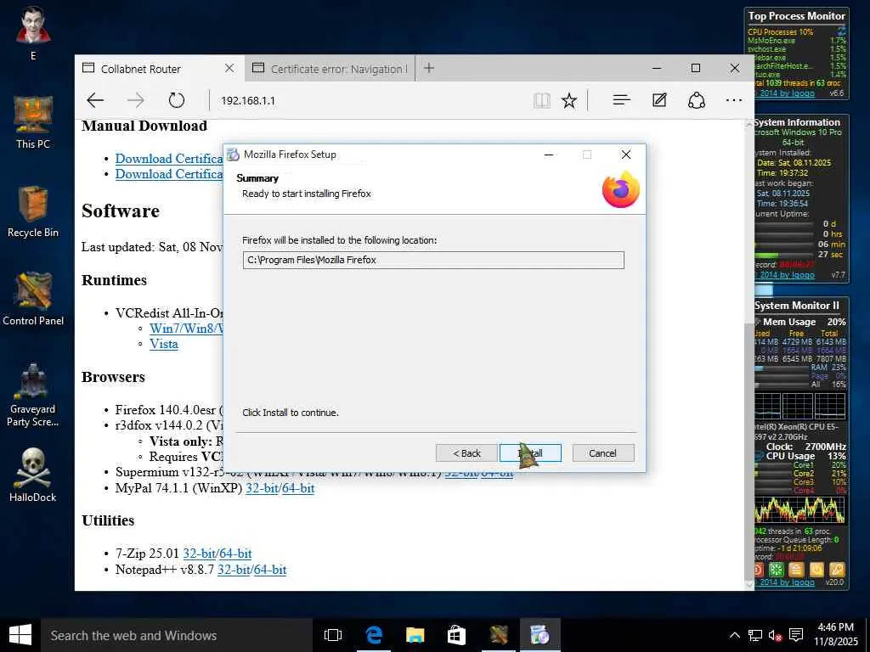The height and width of the screenshot is (652, 870).
Task: Open Windows Store from taskbar
Action: click(x=456, y=635)
